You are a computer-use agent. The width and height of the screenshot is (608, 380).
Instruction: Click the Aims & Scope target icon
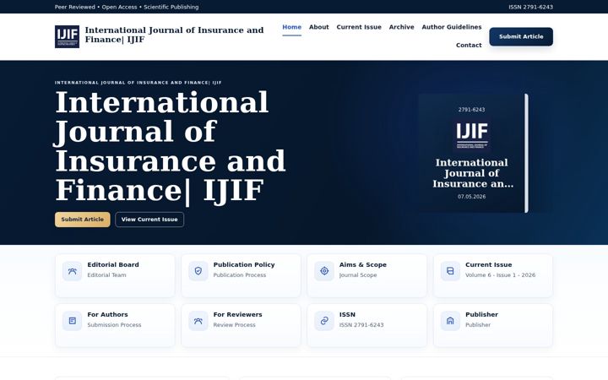pyautogui.click(x=324, y=271)
